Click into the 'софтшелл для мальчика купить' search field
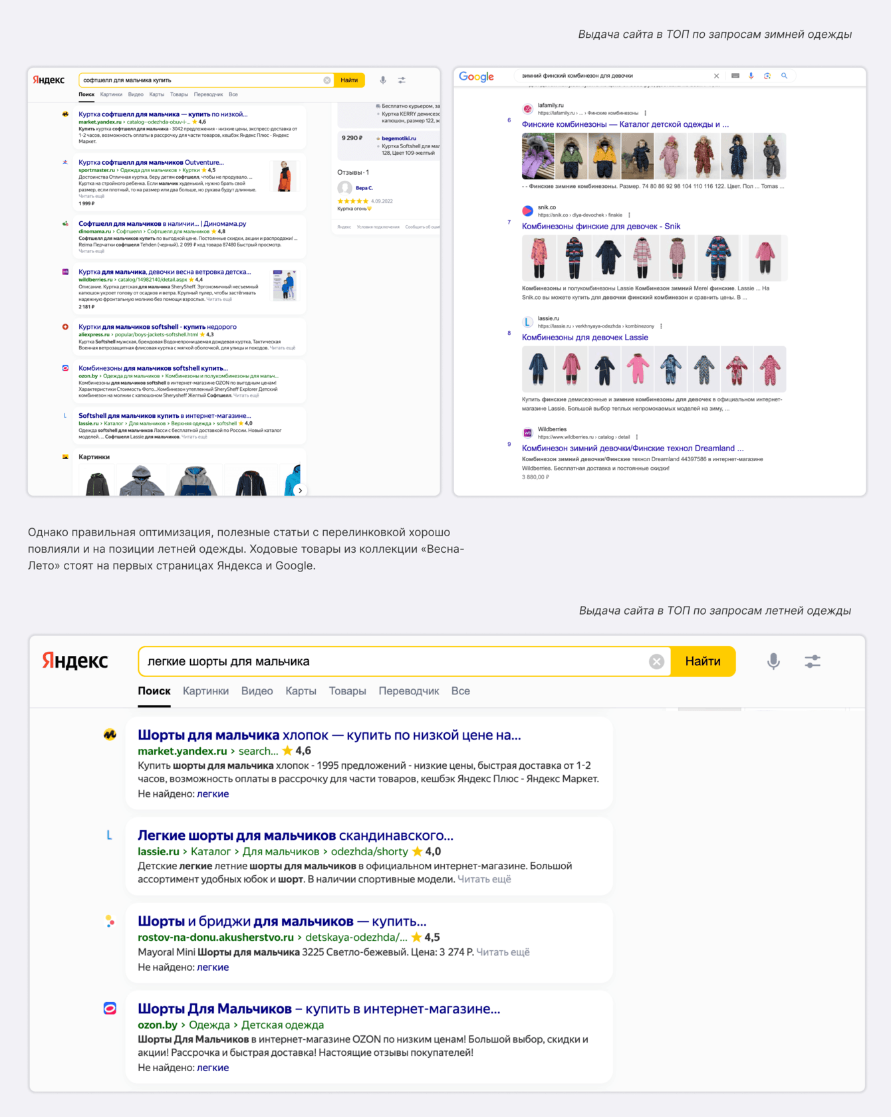Screen dimensions: 891x1117 pyautogui.click(x=201, y=80)
